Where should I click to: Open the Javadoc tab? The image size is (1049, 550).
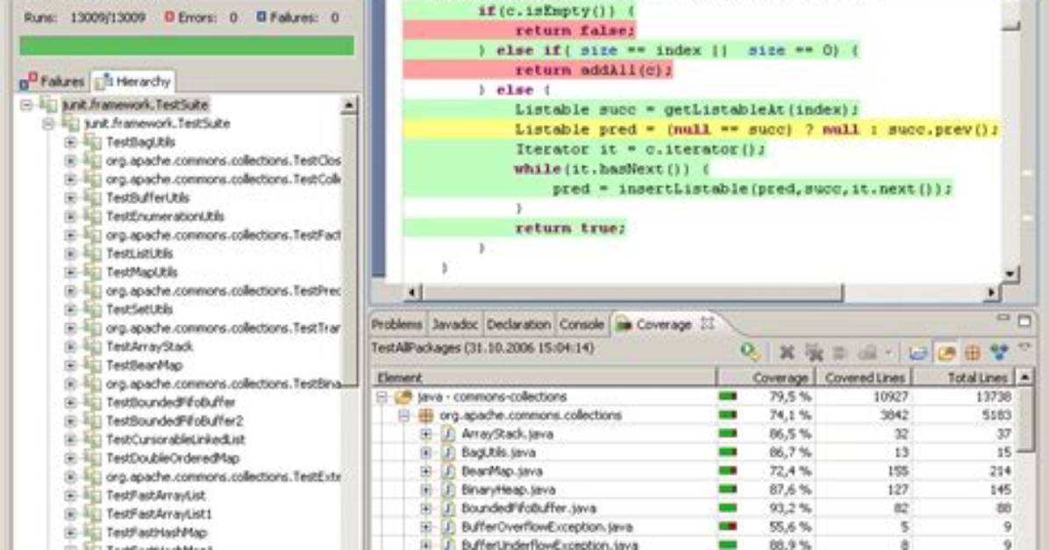[455, 325]
